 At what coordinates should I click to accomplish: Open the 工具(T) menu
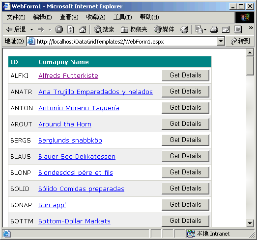(122, 17)
